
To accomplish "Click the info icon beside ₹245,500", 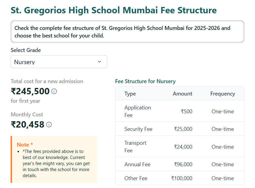I will [x=54, y=91].
